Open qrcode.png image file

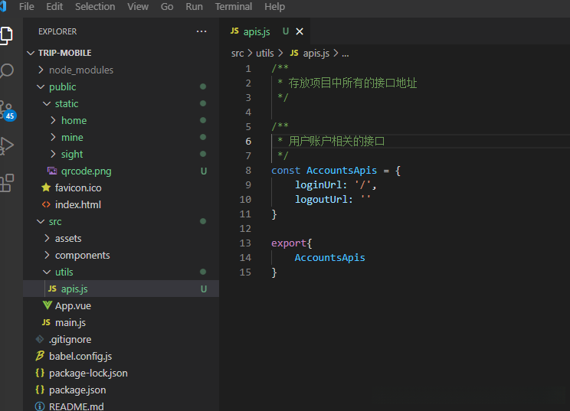point(86,171)
